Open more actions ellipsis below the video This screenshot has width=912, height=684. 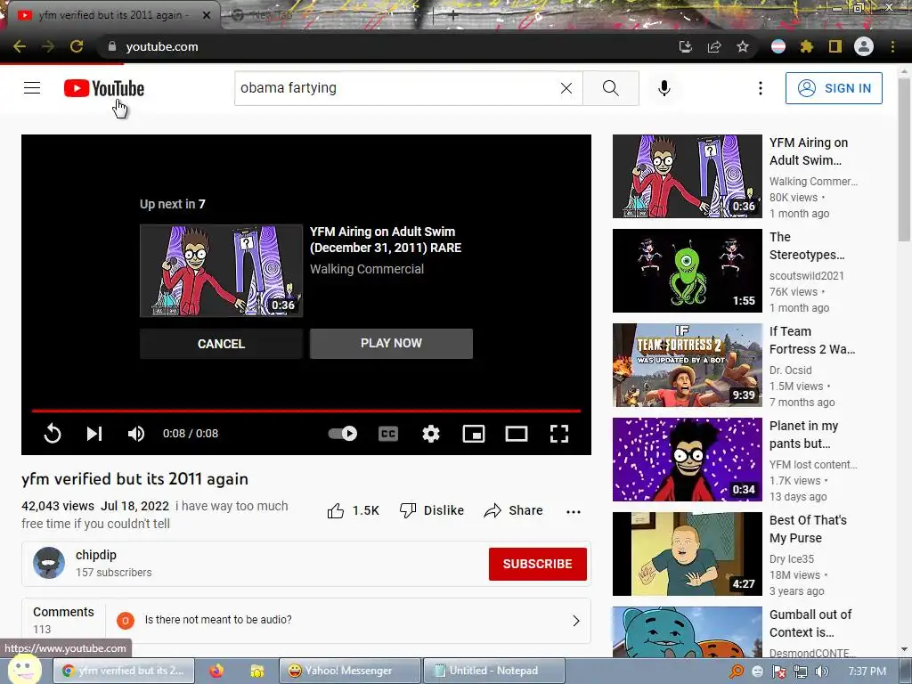pyautogui.click(x=574, y=512)
